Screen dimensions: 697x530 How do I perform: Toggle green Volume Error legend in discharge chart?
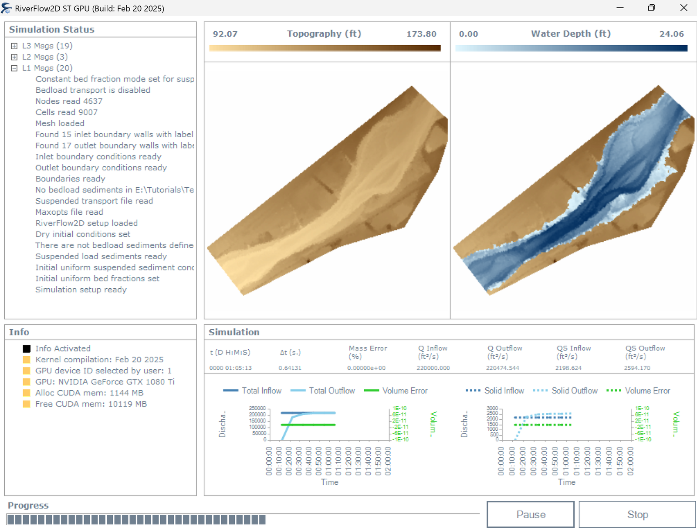[396, 391]
